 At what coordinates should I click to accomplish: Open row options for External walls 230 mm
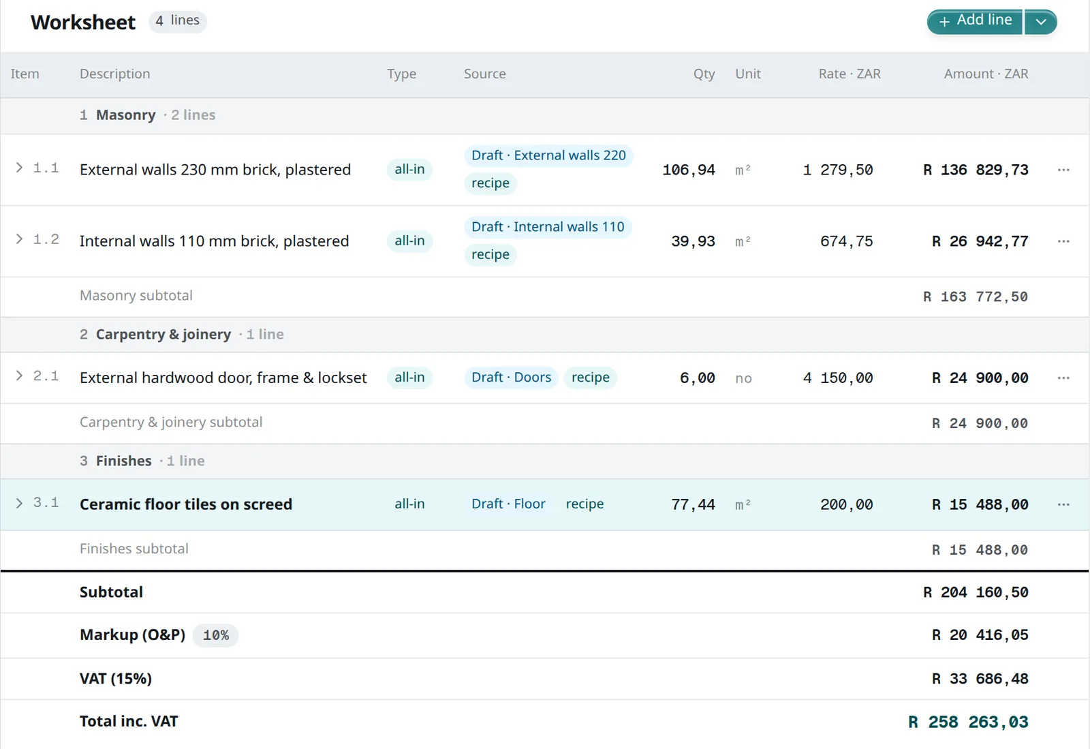(x=1063, y=170)
